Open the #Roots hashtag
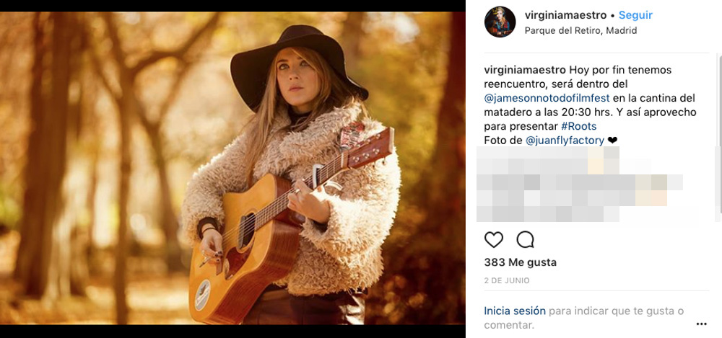The height and width of the screenshot is (338, 722). pyautogui.click(x=578, y=126)
